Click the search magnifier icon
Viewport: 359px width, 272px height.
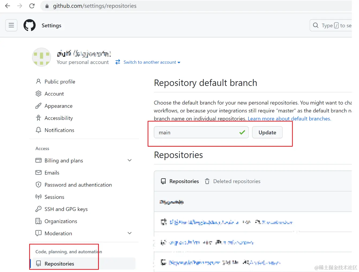pos(316,25)
